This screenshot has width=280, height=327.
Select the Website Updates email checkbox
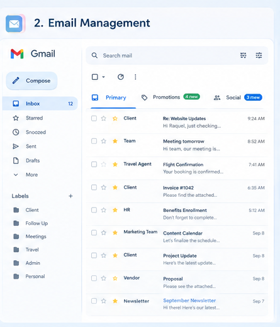[94, 118]
